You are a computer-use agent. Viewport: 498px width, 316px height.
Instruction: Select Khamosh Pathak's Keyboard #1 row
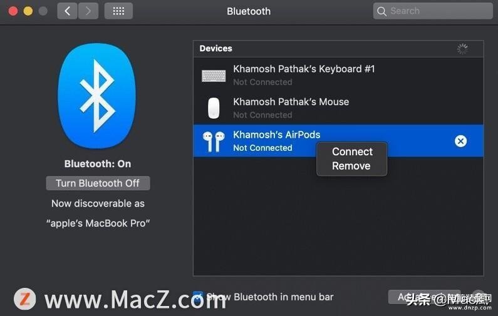[338, 75]
